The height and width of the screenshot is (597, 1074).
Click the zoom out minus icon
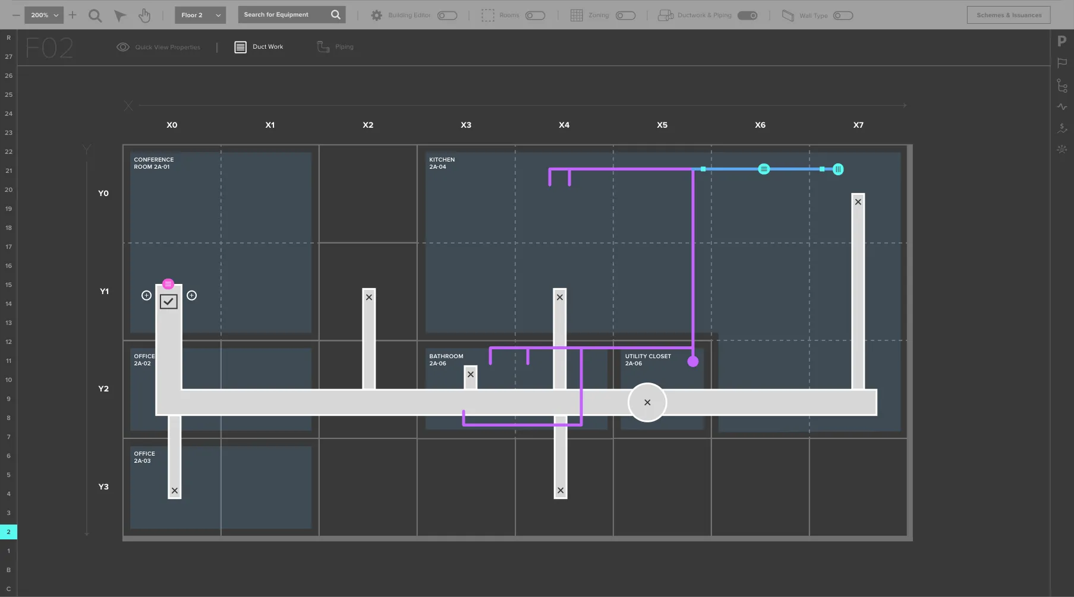pos(16,15)
